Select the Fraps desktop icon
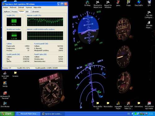Image resolution: width=155 pixels, height=116 pixels. pyautogui.click(x=129, y=3)
